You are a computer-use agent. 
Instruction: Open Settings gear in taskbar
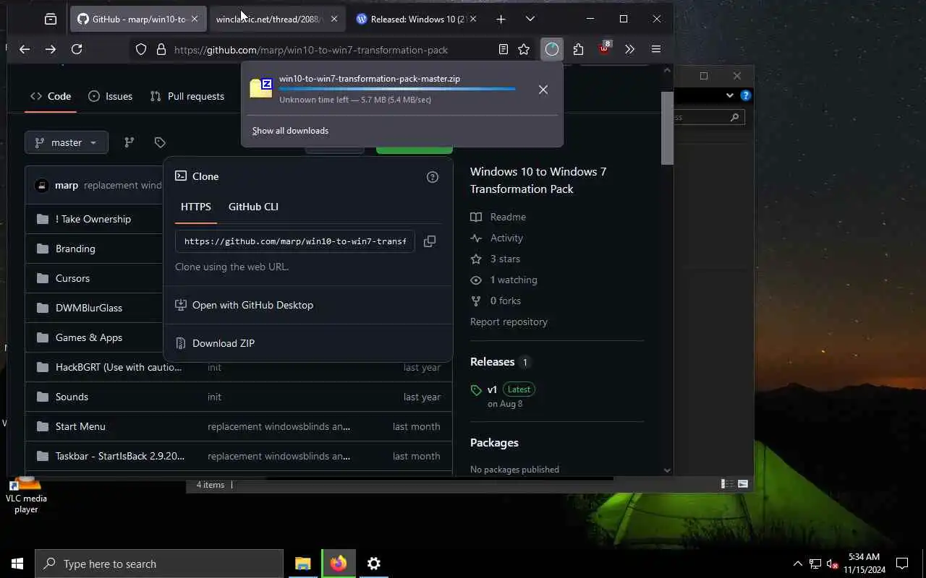(373, 564)
